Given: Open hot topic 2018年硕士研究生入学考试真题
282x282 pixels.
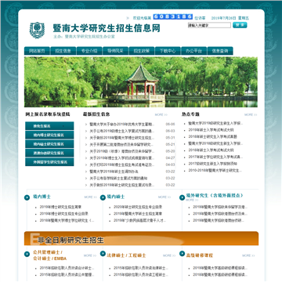Looking at the screenshot, I should point(213,136).
